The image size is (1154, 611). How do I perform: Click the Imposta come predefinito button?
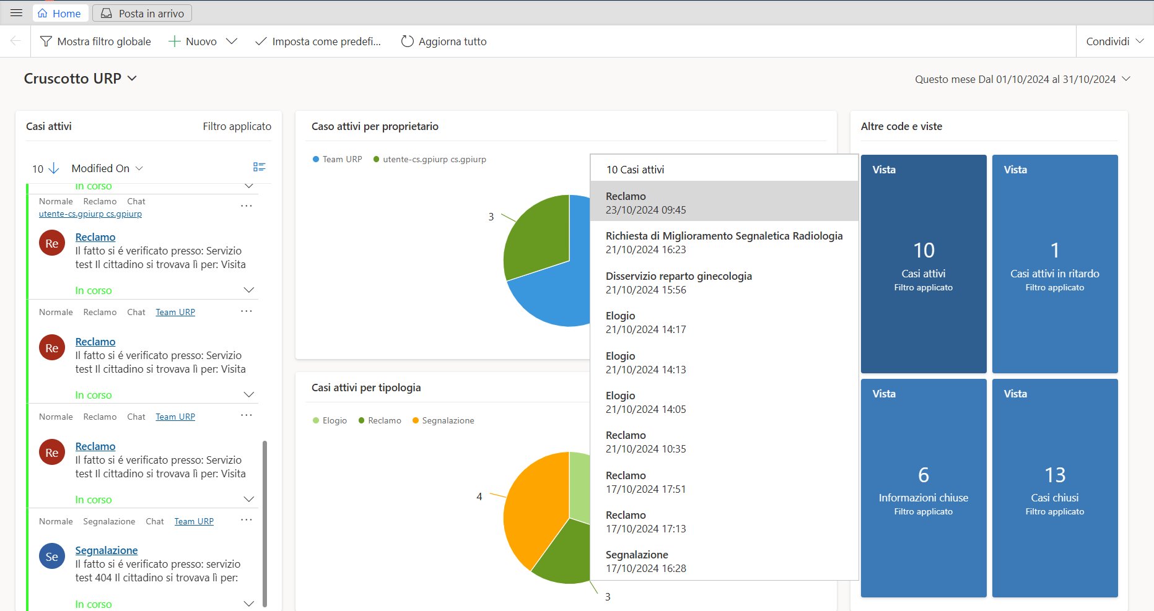pyautogui.click(x=319, y=41)
